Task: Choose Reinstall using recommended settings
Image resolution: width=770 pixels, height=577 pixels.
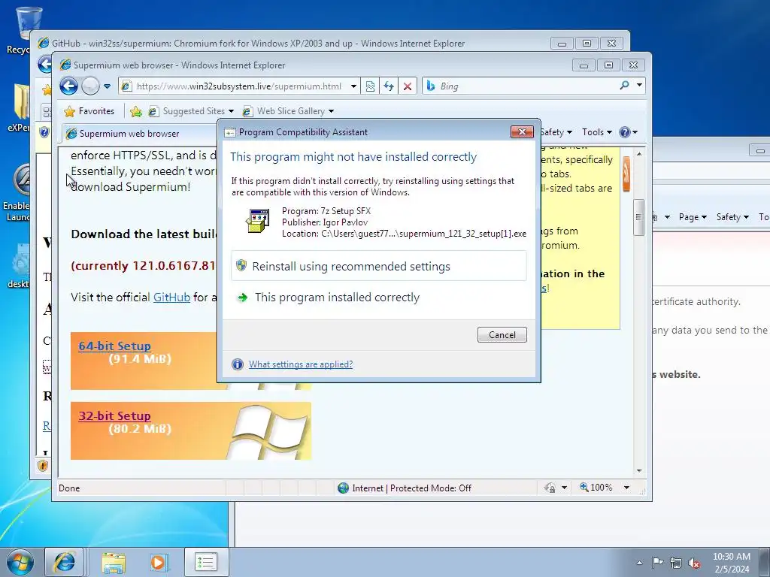Action: (x=379, y=266)
